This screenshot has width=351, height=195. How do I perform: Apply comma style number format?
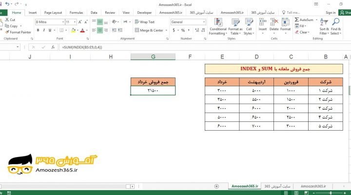point(189,30)
